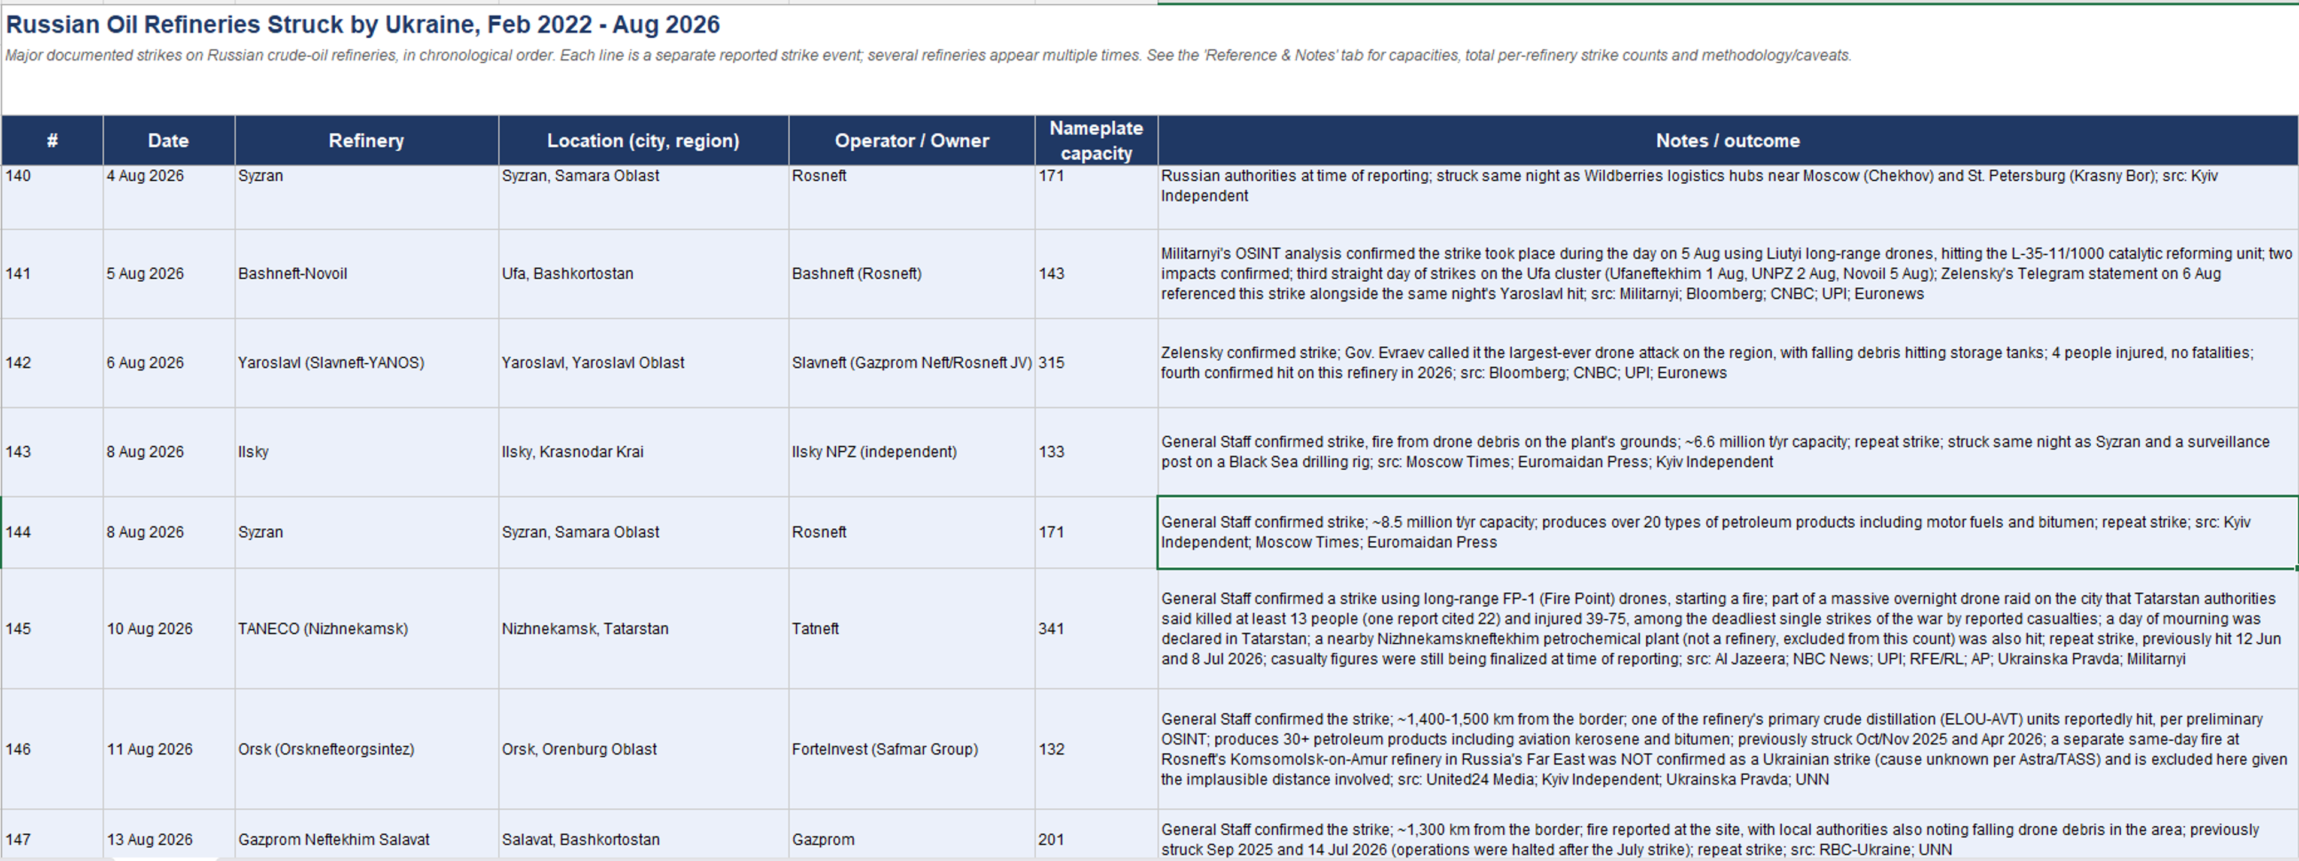2299x861 pixels.
Task: Click the capacity cell '315'
Action: [x=1096, y=363]
